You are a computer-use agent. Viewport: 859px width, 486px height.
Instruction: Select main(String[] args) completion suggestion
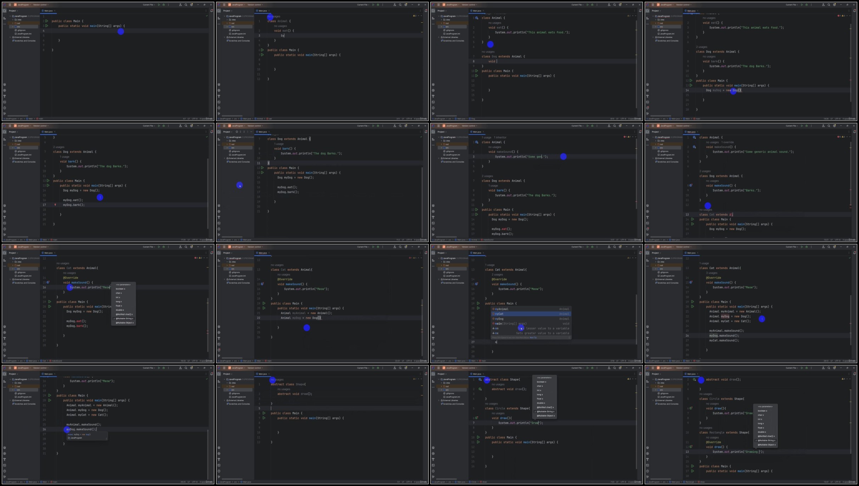531,324
